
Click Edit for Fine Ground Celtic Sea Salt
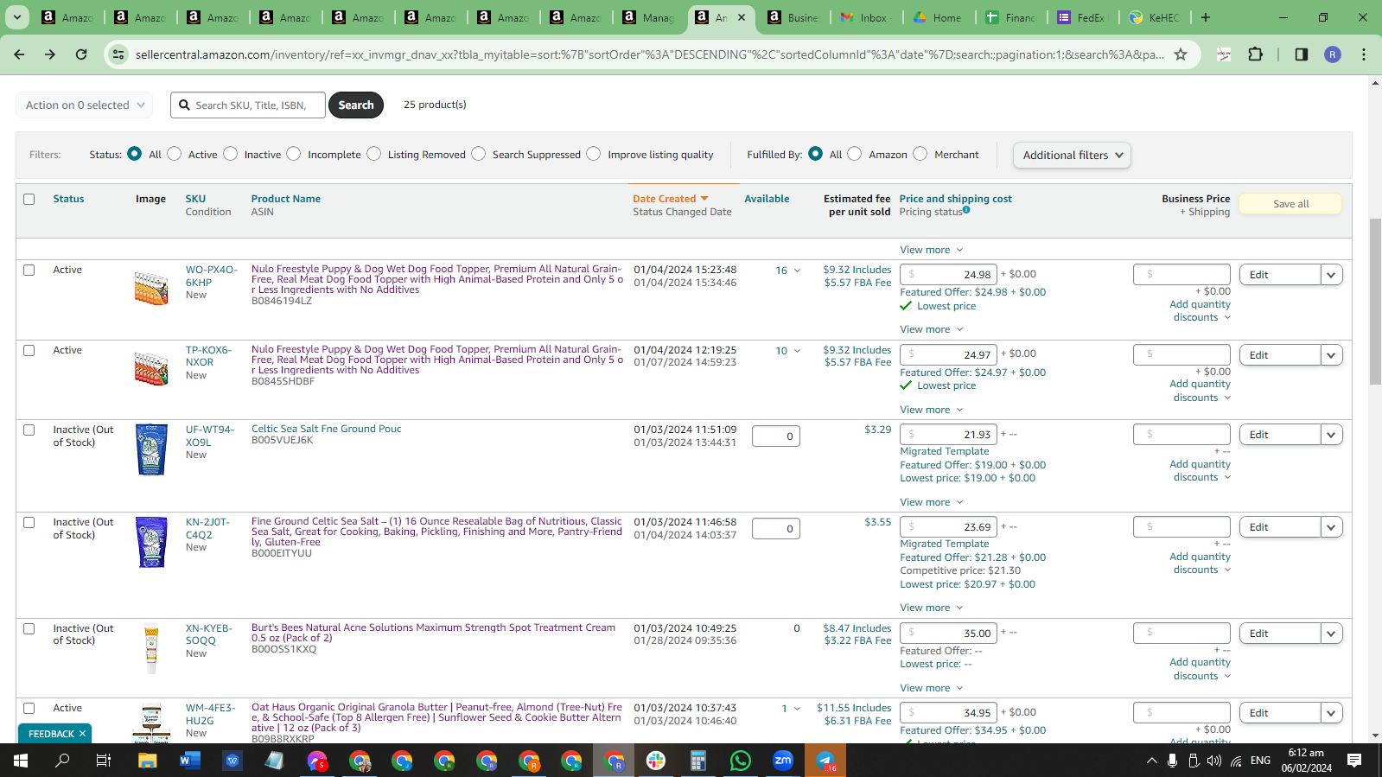pyautogui.click(x=1280, y=527)
